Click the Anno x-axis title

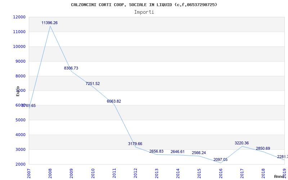point(279,176)
